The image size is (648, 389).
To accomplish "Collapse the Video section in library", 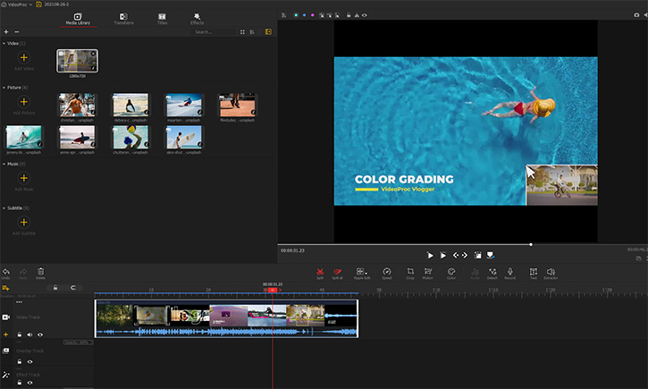I will [x=4, y=43].
